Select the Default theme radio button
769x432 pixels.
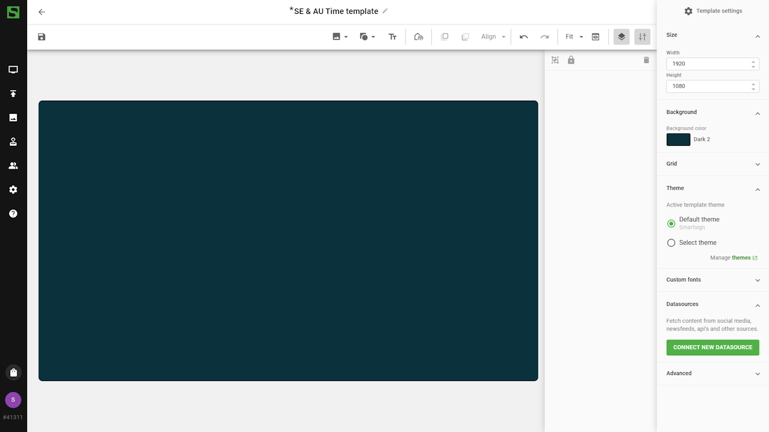[x=671, y=223]
